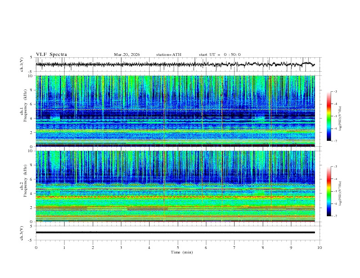Image resolution: width=360 pixels, height=278 pixels.
Task: Click the 8 minute tick label on time axis
Action: coord(263,247)
